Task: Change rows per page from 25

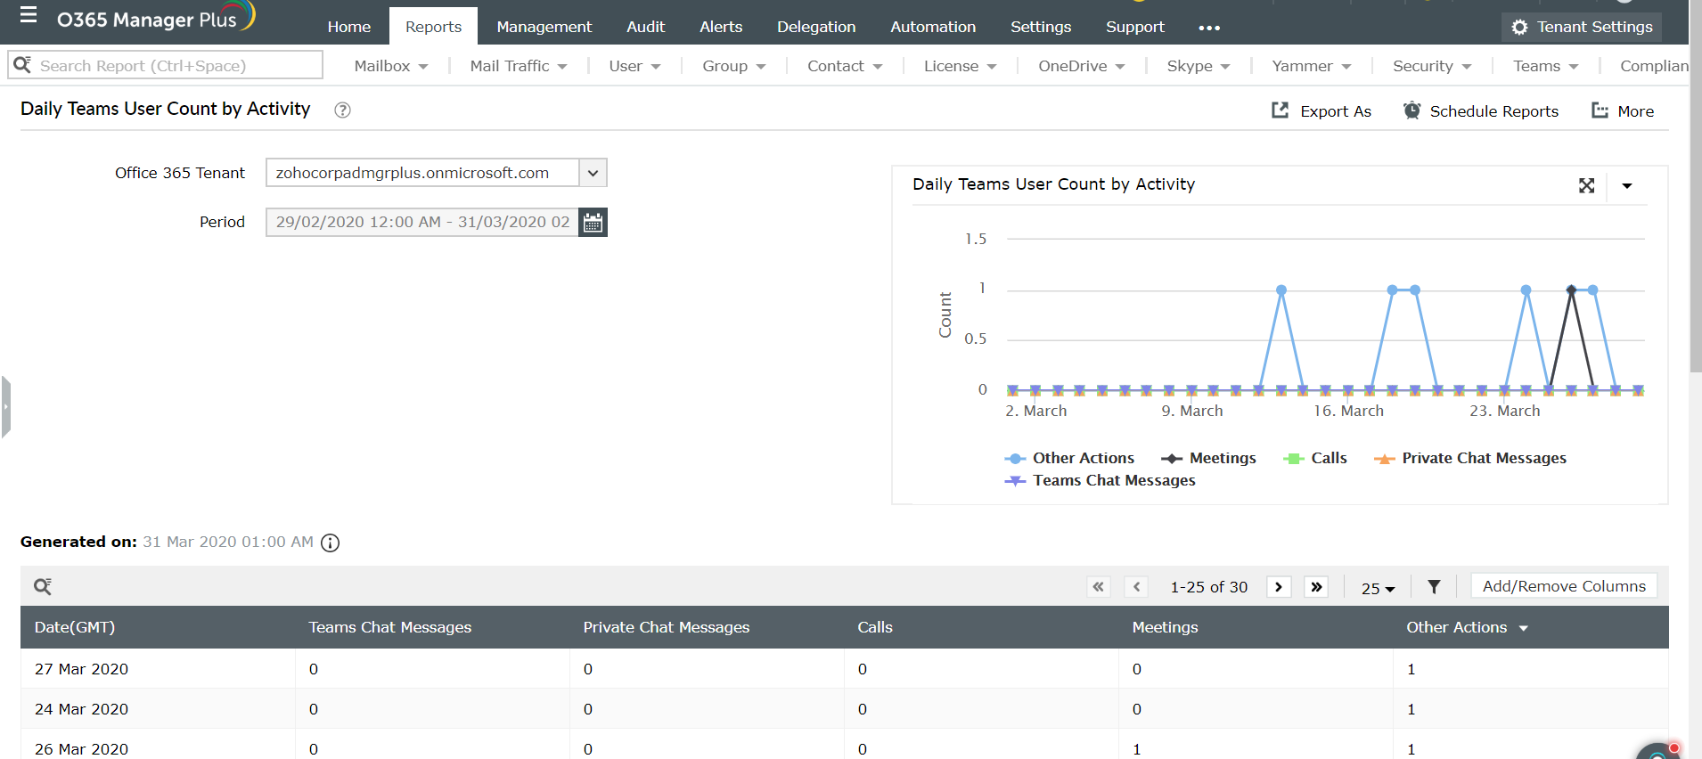Action: click(1378, 588)
